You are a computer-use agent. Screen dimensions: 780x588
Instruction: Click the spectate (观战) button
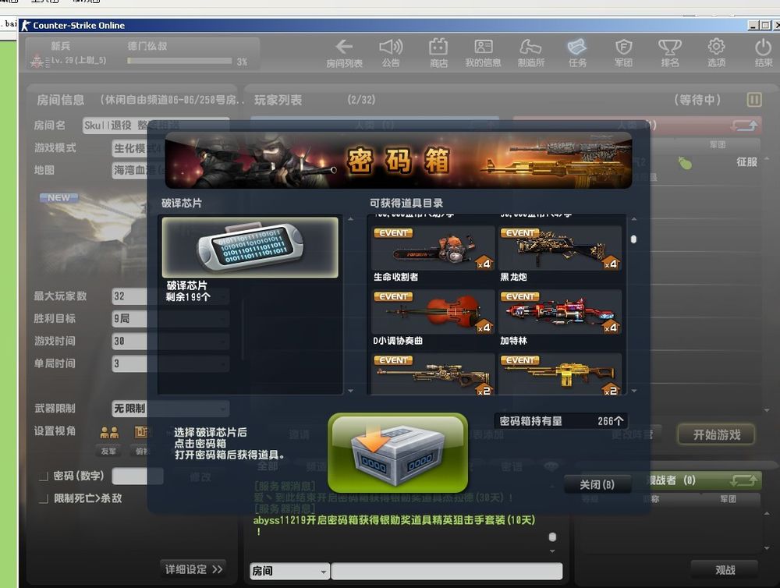click(725, 570)
